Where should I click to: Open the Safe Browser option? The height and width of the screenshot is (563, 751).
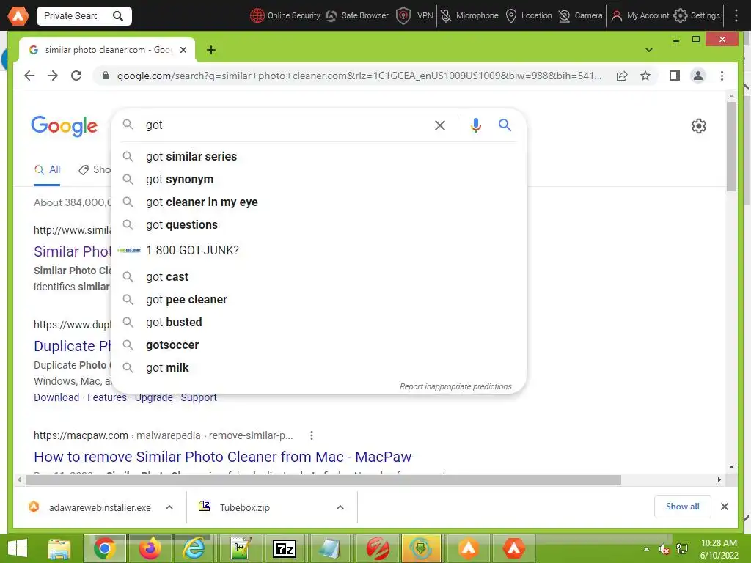click(x=357, y=16)
